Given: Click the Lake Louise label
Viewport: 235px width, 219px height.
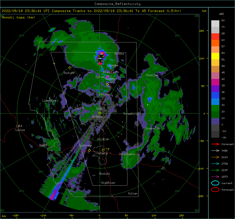Looking at the screenshot, I should [20, 128].
